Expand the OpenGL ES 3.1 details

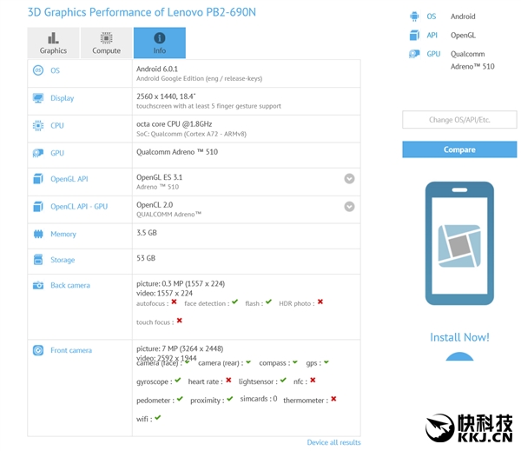[349, 179]
